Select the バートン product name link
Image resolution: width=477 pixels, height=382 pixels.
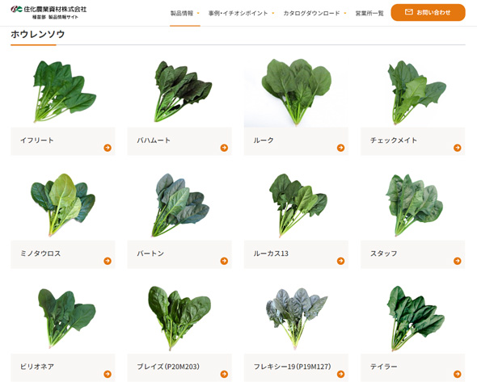(150, 254)
